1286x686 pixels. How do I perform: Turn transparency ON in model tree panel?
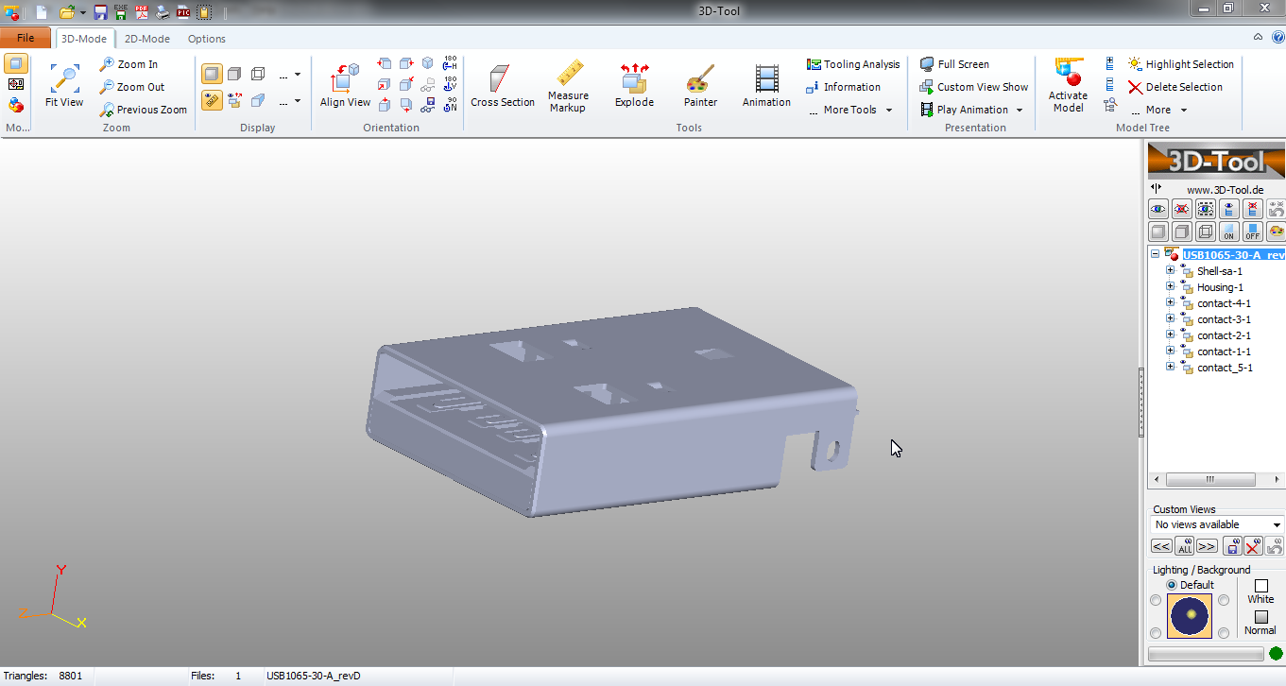[1228, 232]
